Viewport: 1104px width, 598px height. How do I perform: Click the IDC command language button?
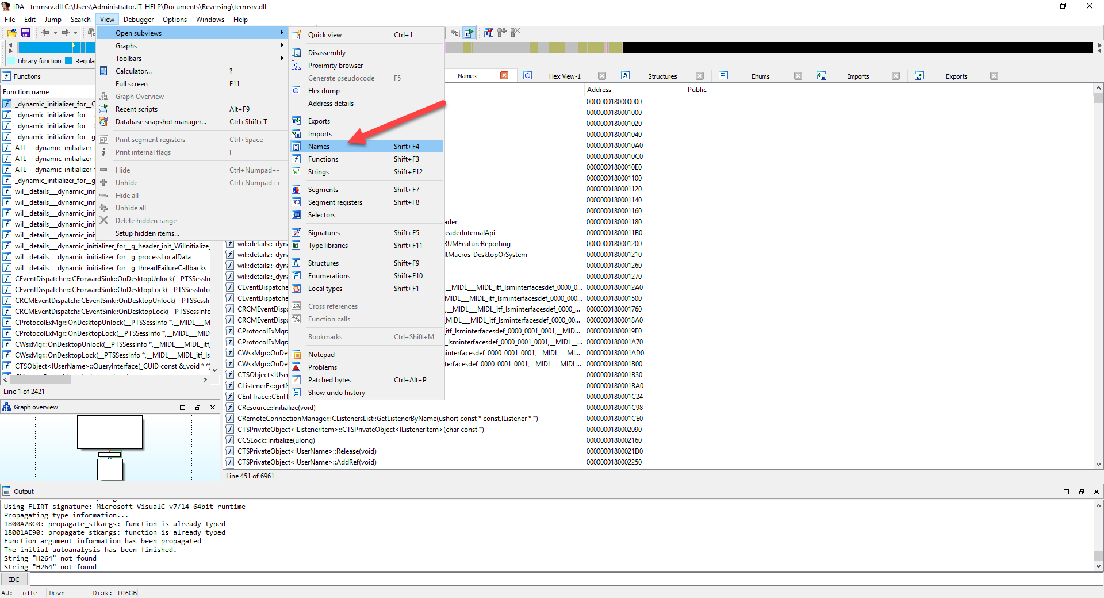(14, 580)
